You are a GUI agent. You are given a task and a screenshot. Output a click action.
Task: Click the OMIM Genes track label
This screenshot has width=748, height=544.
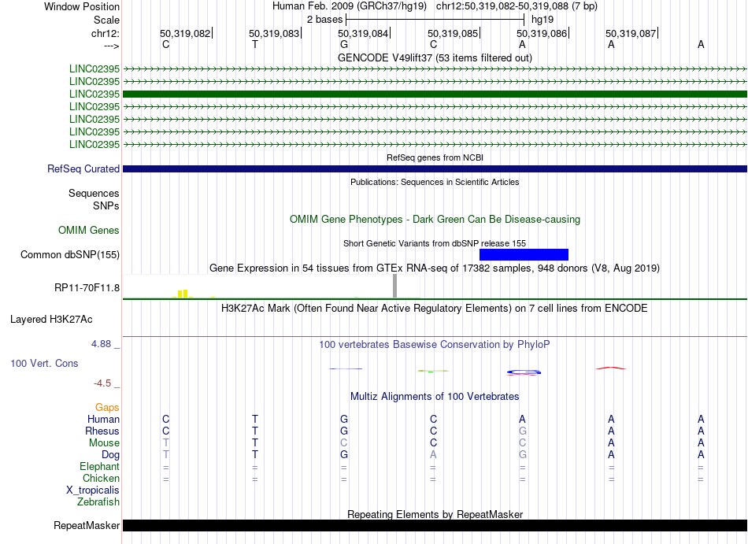[x=89, y=231]
